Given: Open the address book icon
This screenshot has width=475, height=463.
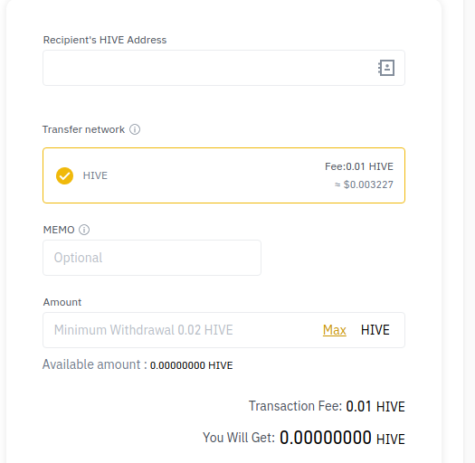Looking at the screenshot, I should pyautogui.click(x=386, y=68).
